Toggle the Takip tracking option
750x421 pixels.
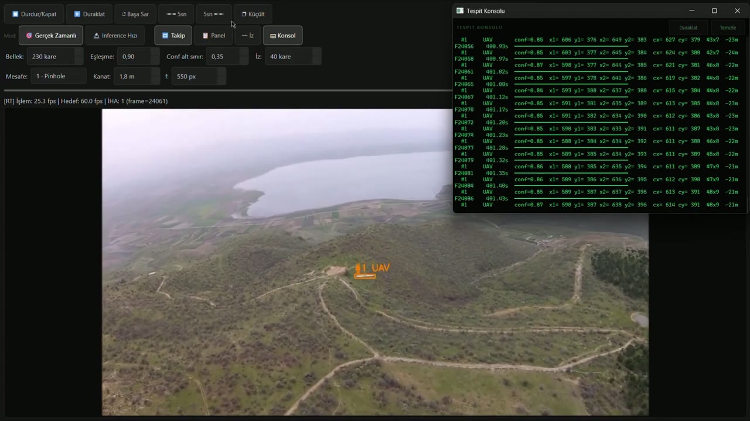point(173,36)
